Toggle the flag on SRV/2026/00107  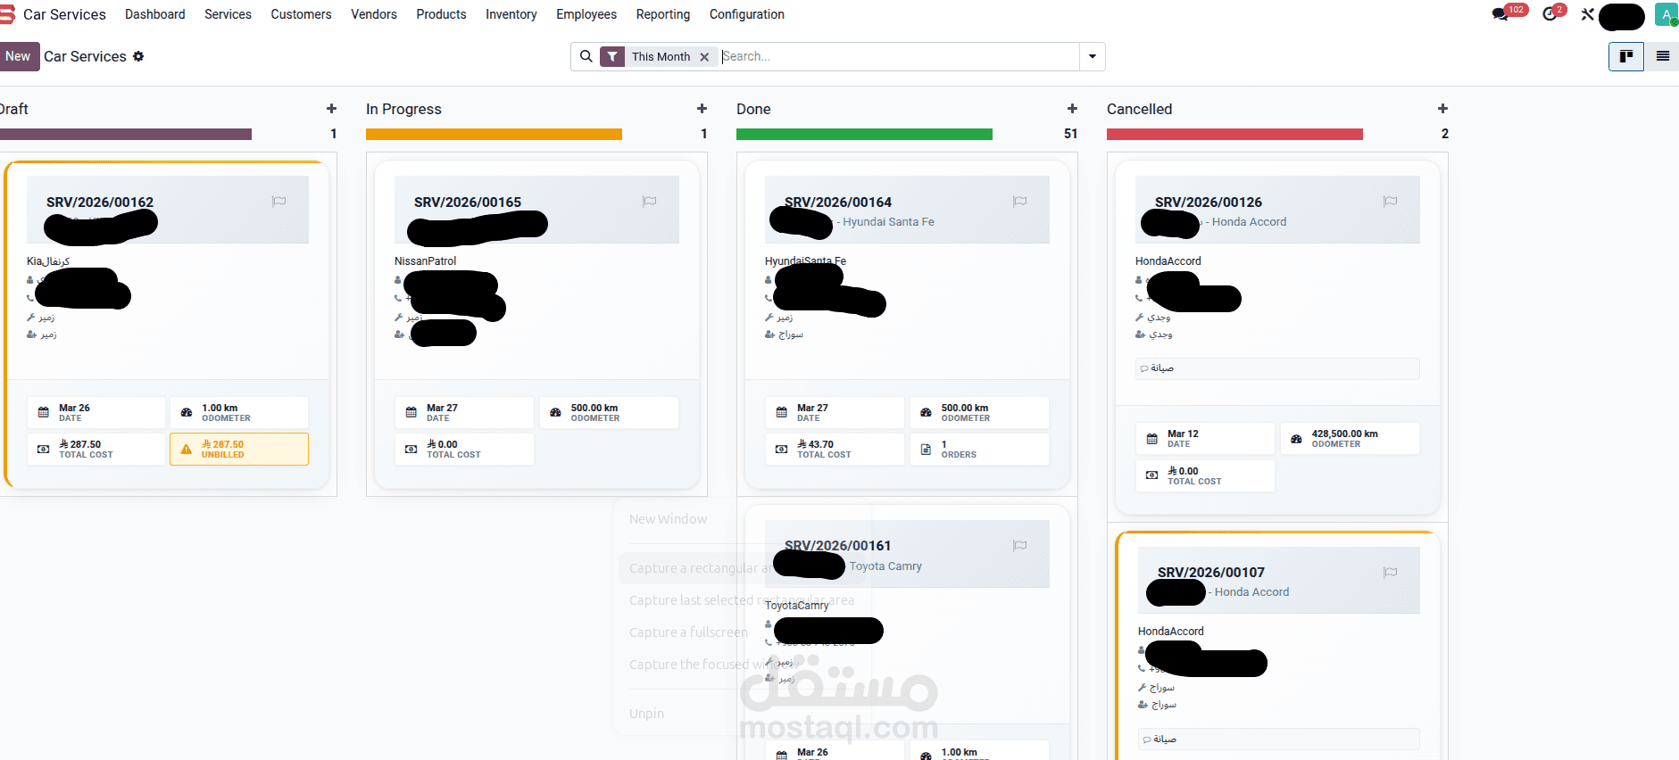(1390, 573)
